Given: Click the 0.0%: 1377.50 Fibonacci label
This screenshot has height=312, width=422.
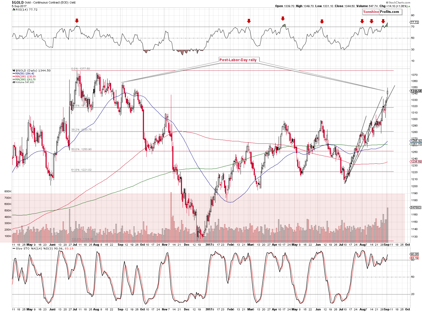Looking at the screenshot, I should [81, 69].
